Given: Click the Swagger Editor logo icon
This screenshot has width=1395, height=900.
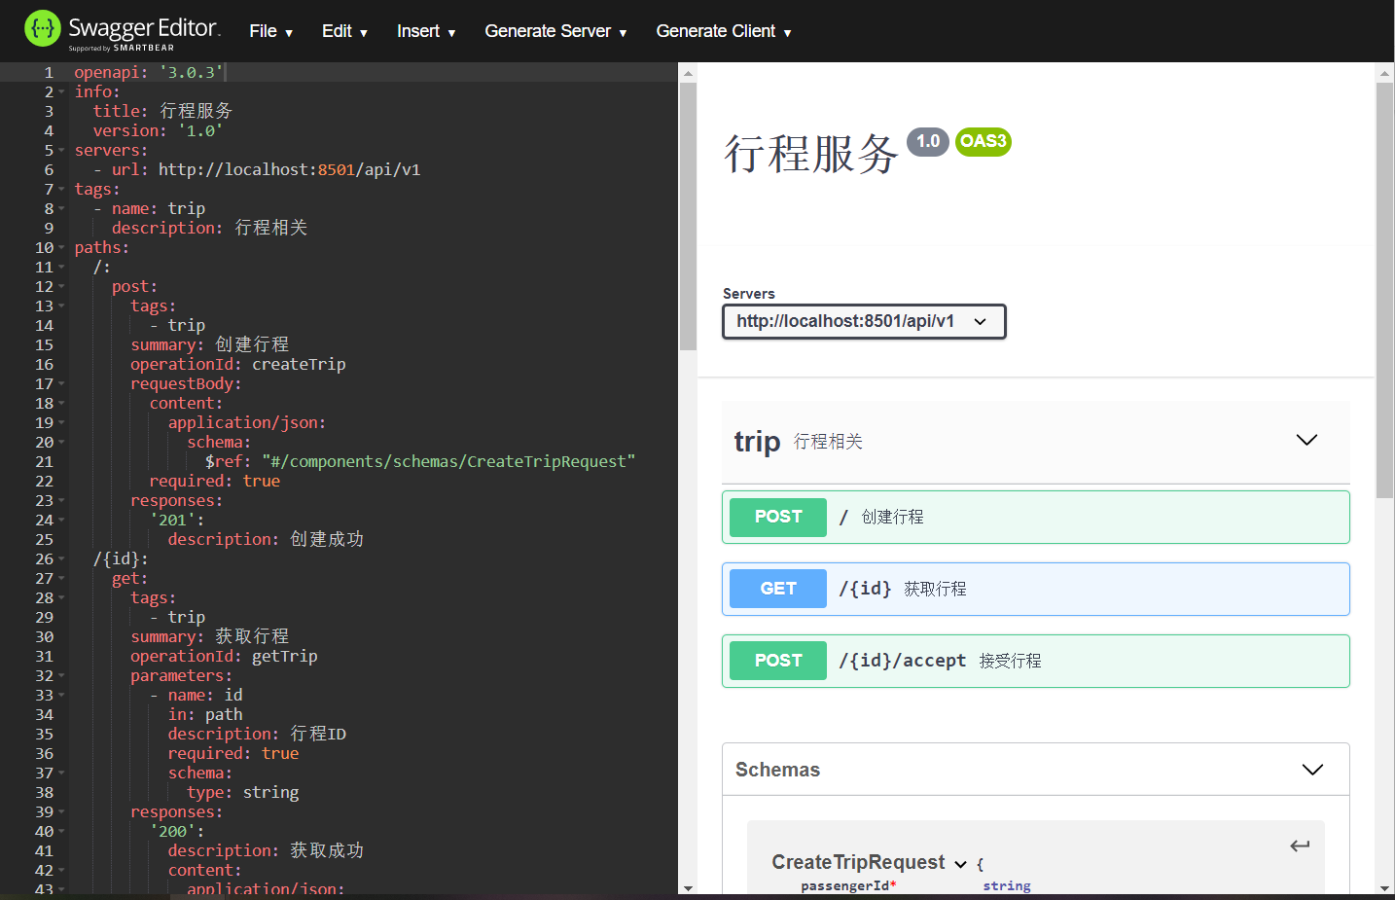Looking at the screenshot, I should [x=43, y=29].
